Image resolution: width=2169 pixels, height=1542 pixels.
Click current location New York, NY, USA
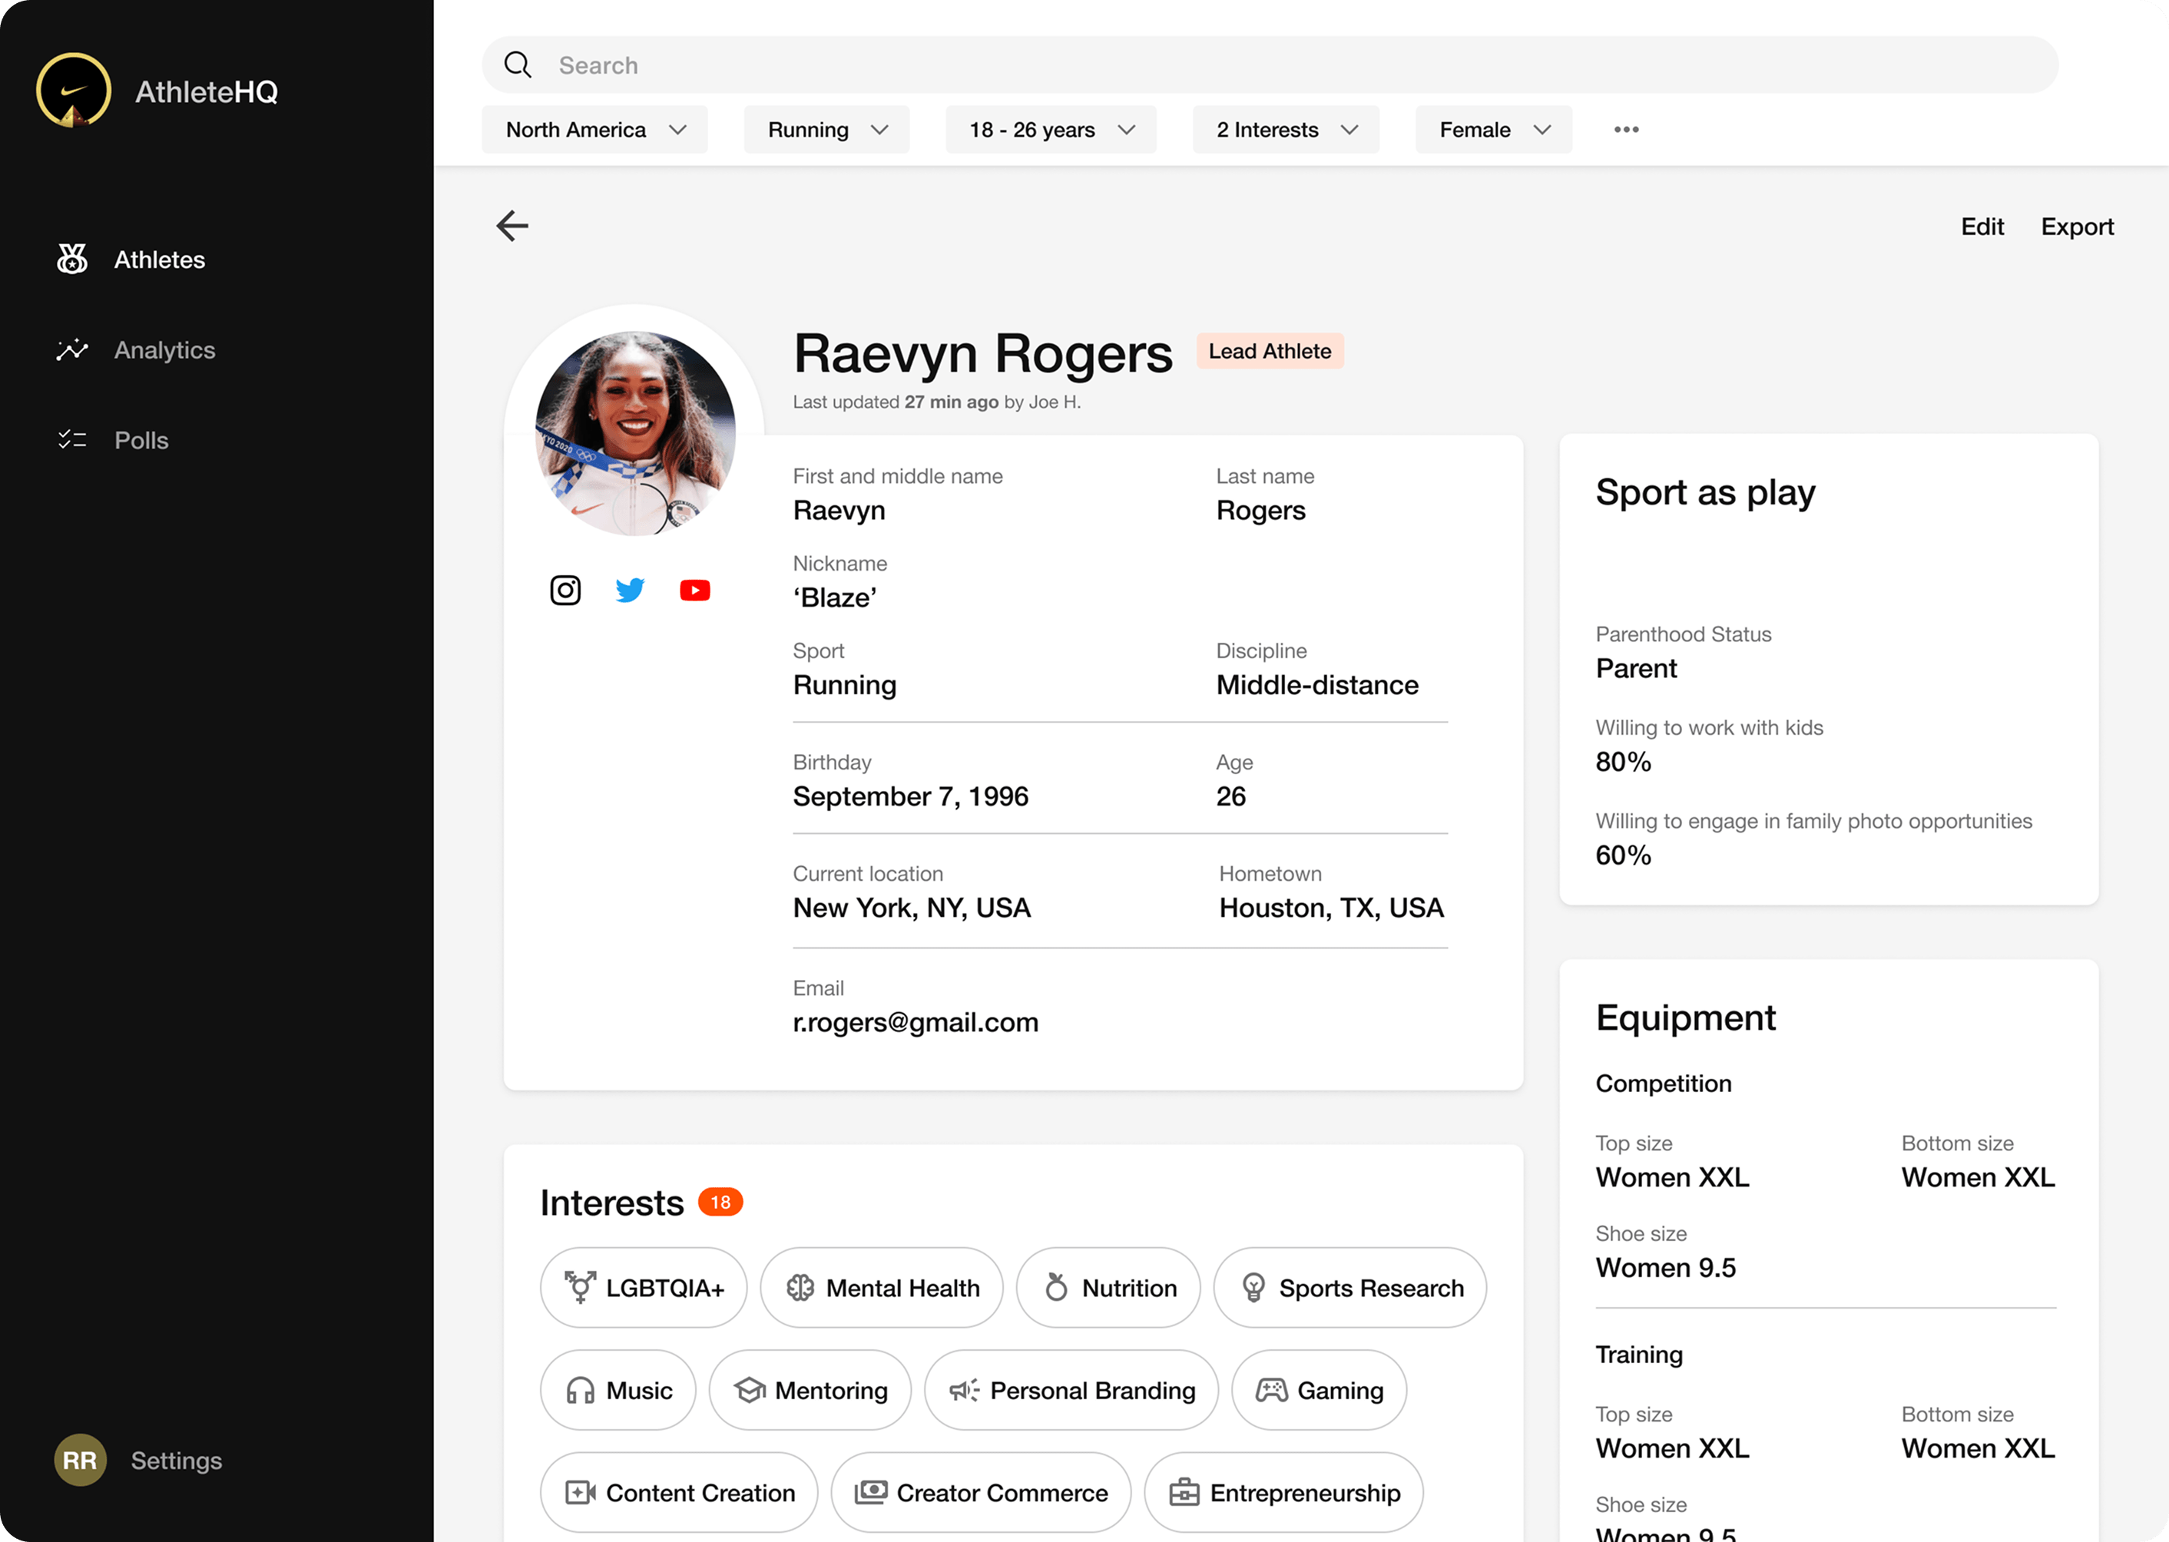pyautogui.click(x=912, y=908)
